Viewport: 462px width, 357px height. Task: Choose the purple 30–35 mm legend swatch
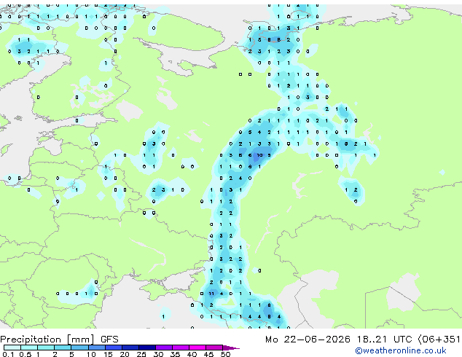point(163,348)
